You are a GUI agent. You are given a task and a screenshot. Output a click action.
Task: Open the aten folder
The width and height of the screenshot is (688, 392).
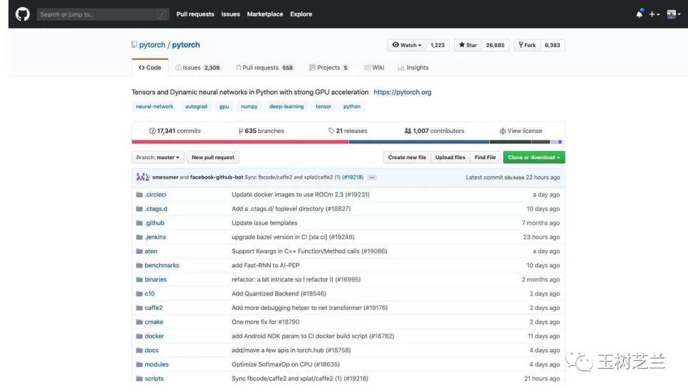click(x=151, y=251)
